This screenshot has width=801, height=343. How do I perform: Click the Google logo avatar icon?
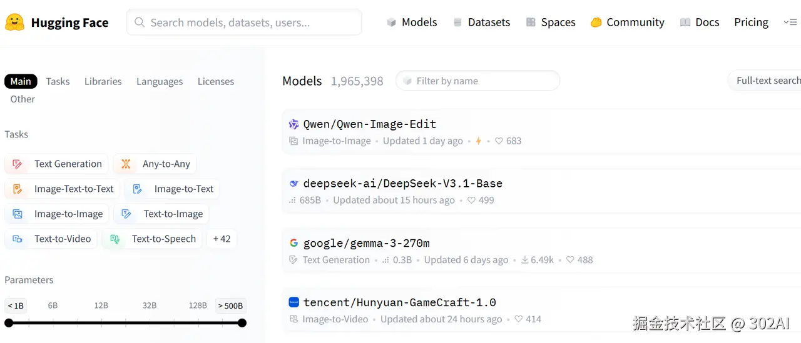(293, 243)
